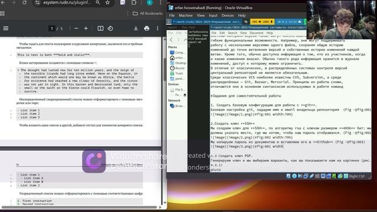Click the PDF page number field

click(x=51, y=28)
